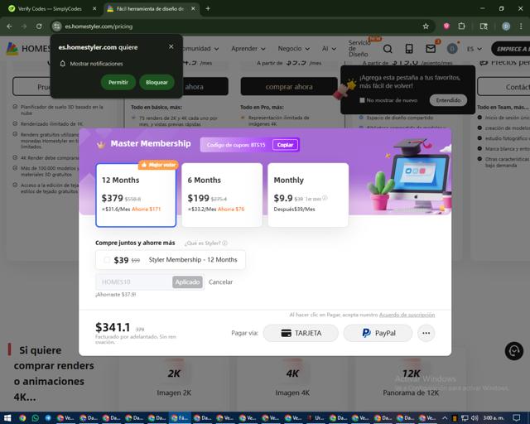Viewport: 530px width, 424px height.
Task: Reload the page with refresh icon
Action: click(x=39, y=26)
